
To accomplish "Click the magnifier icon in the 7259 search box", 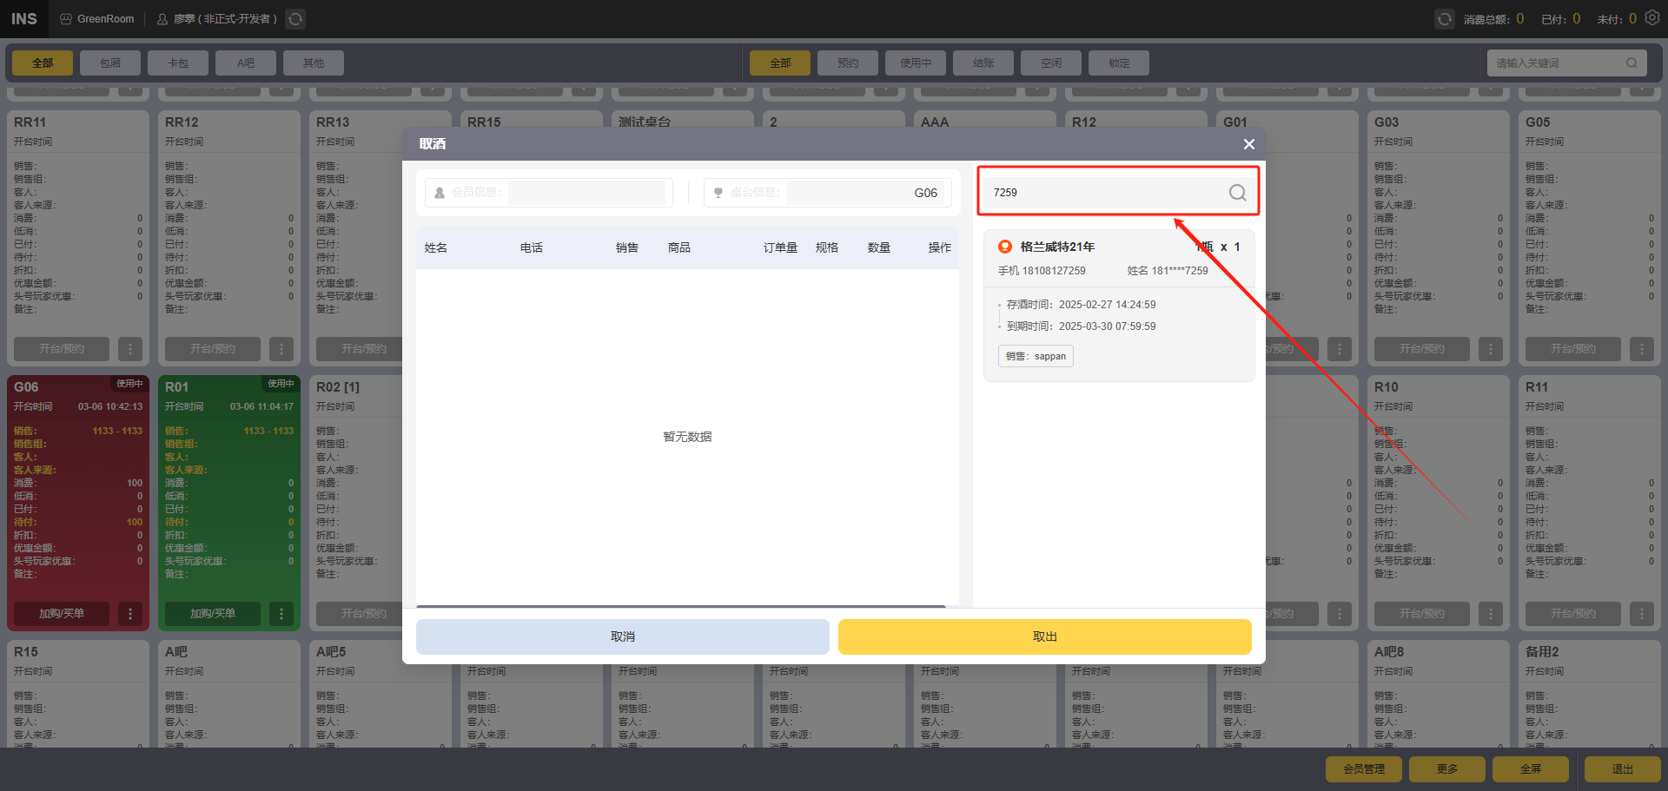I will click(x=1237, y=193).
